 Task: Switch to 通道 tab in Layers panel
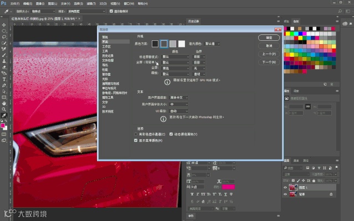pyautogui.click(x=296, y=160)
